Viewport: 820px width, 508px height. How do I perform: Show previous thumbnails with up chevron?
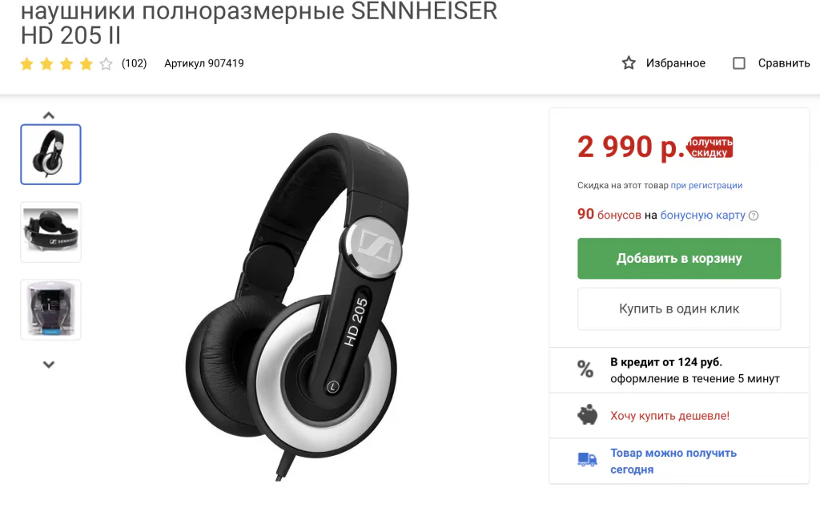(x=49, y=115)
